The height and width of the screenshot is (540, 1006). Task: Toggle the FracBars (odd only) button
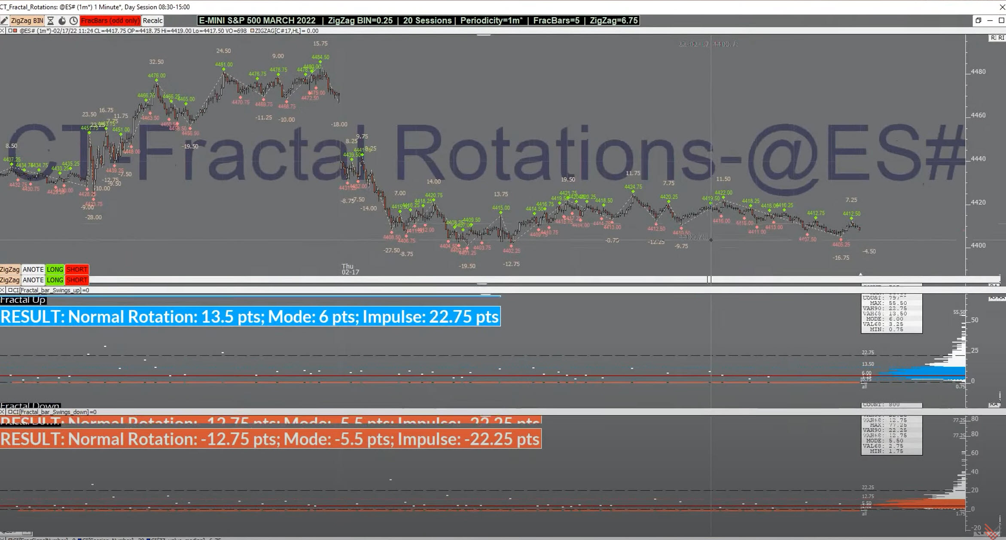110,21
